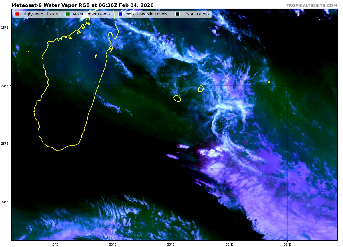Click the red High/Deep Clouds legend swatch

point(17,14)
